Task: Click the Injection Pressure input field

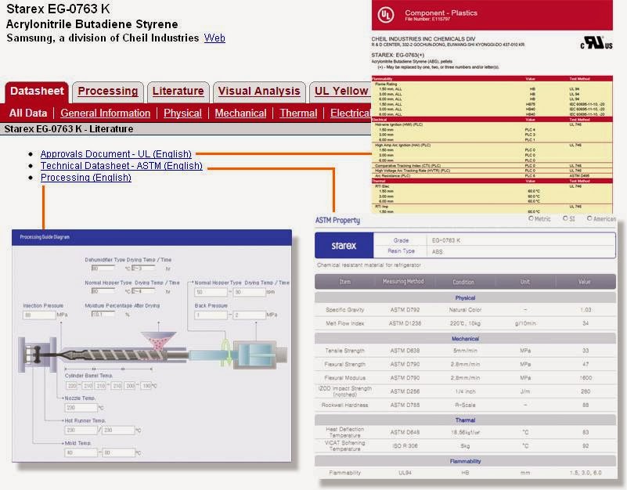Action: pyautogui.click(x=39, y=315)
